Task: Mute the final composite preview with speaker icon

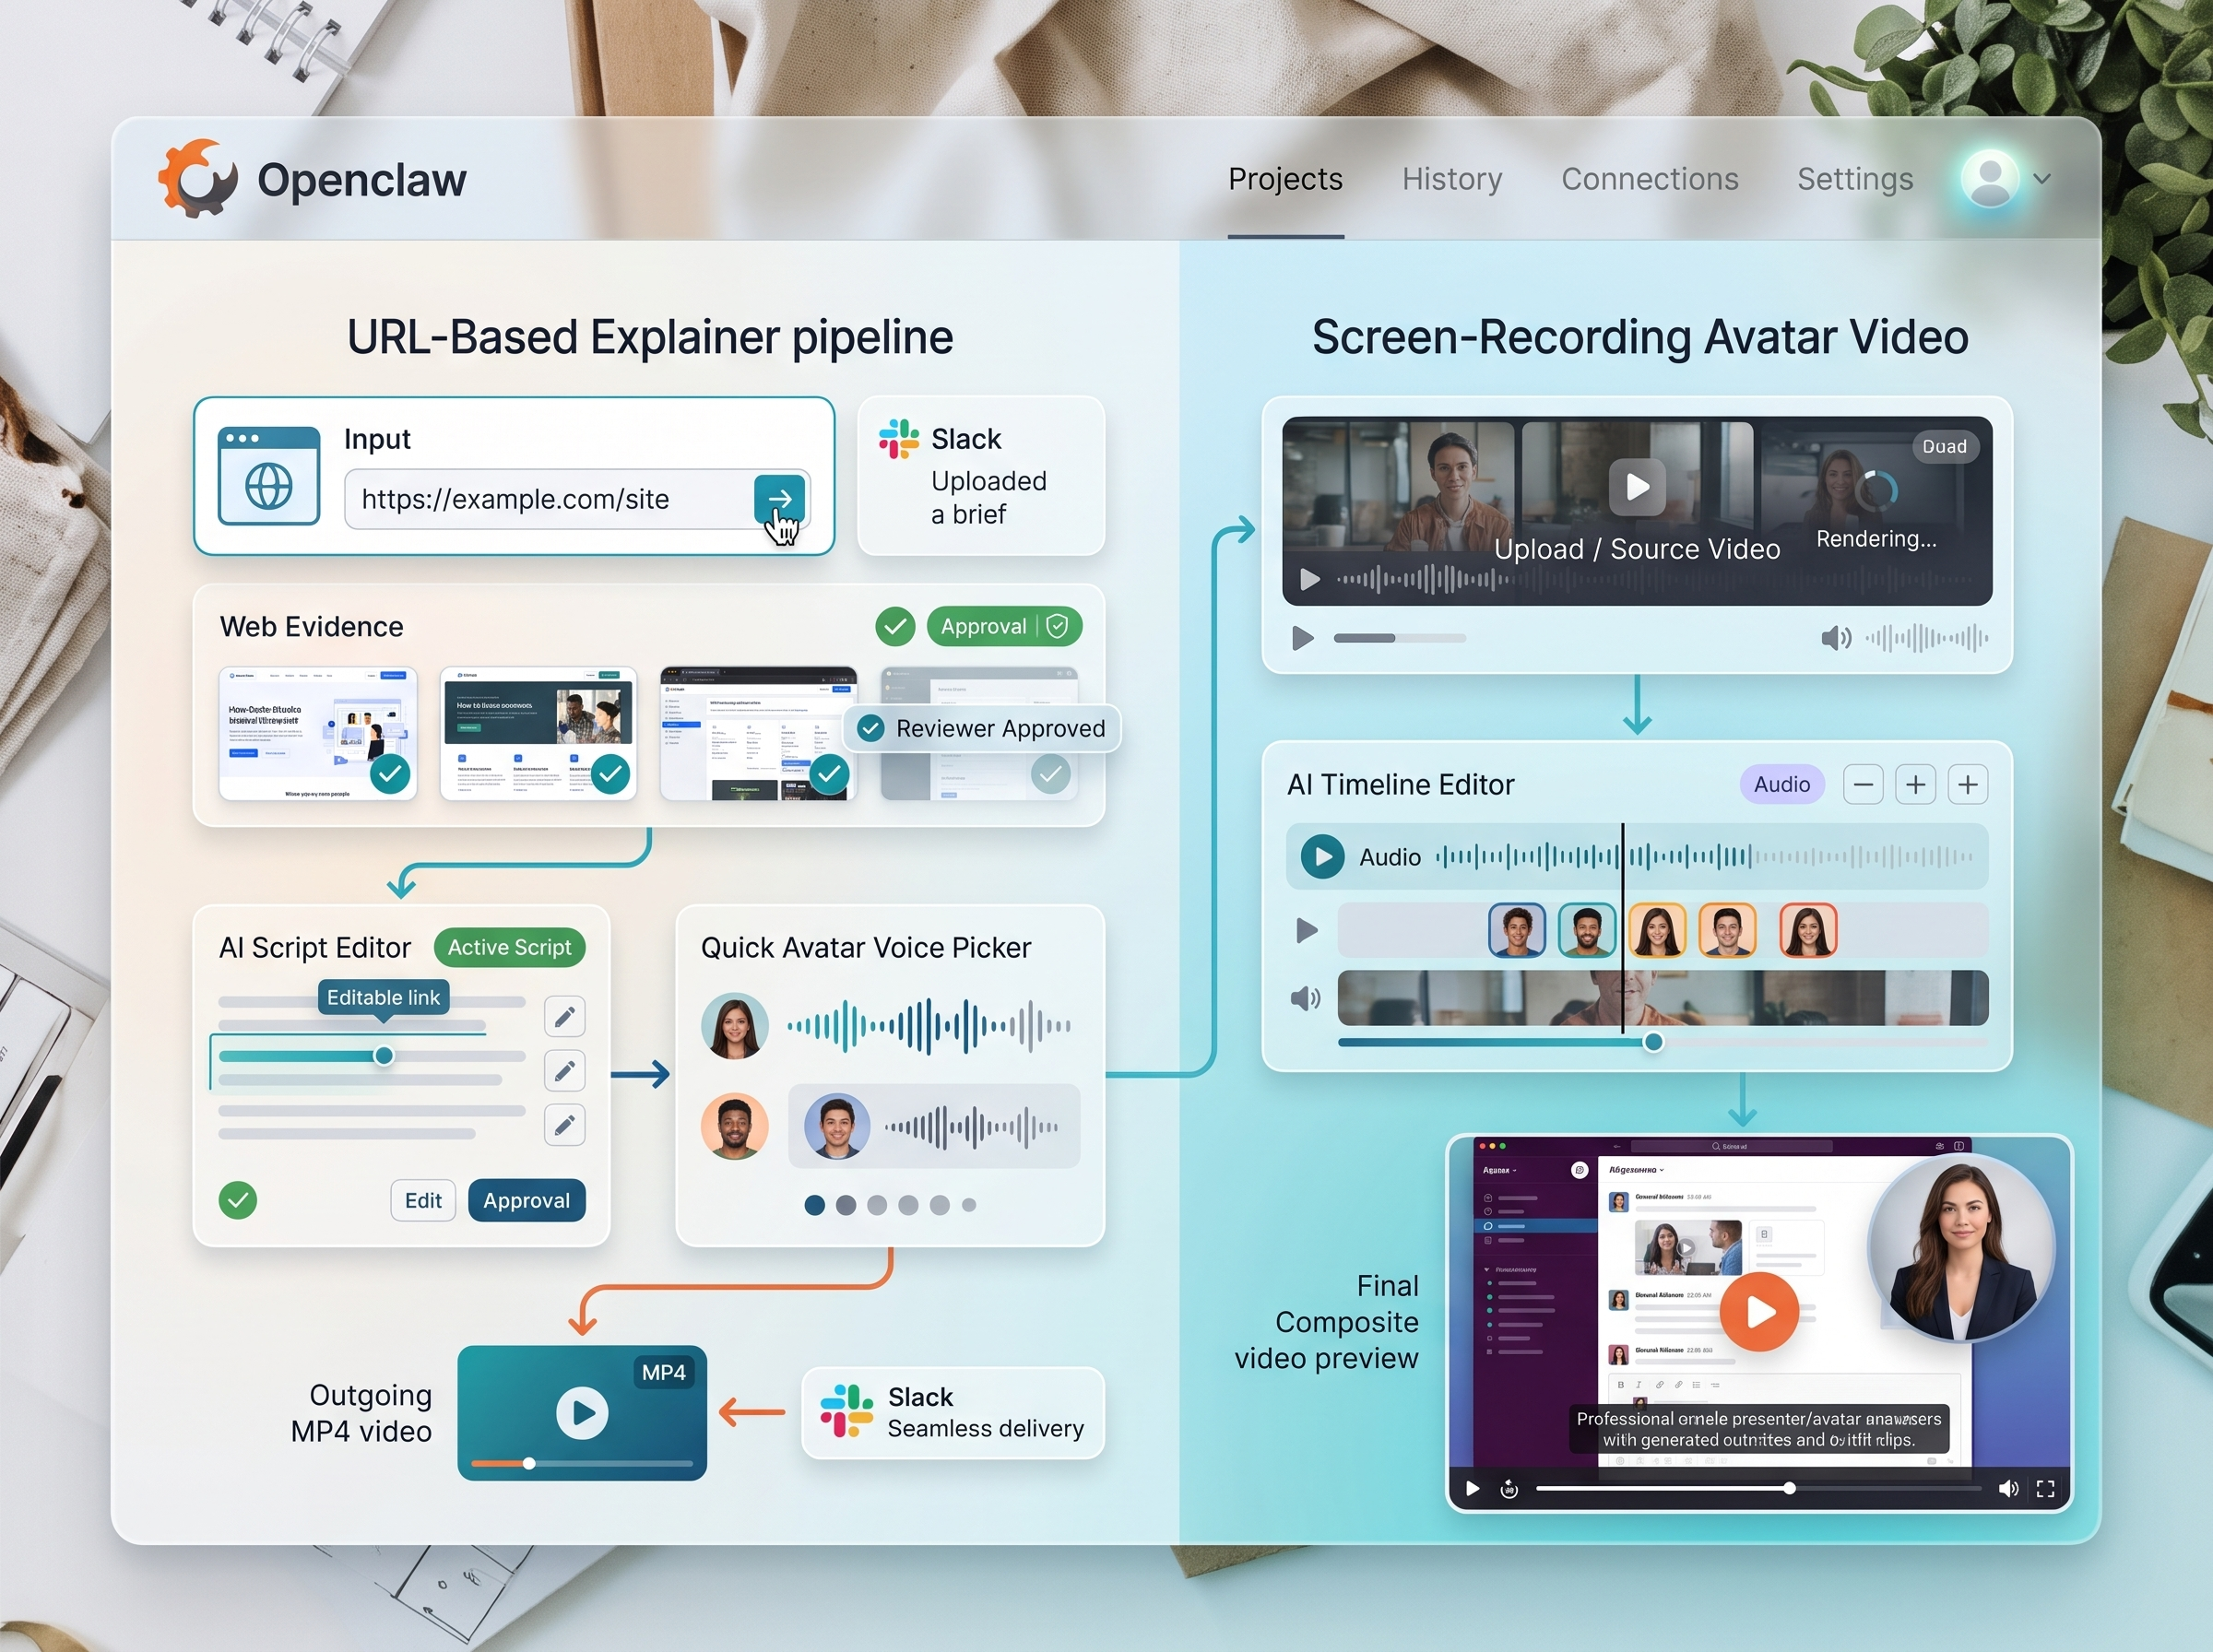Action: pyautogui.click(x=2008, y=1488)
